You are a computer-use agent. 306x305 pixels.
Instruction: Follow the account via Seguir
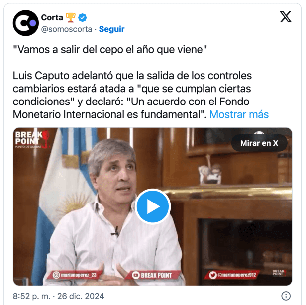pyautogui.click(x=111, y=29)
